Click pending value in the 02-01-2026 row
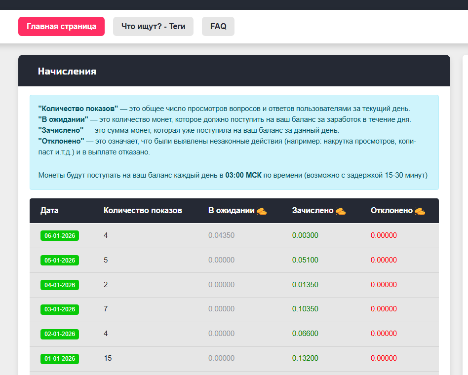The height and width of the screenshot is (375, 468). coord(222,334)
